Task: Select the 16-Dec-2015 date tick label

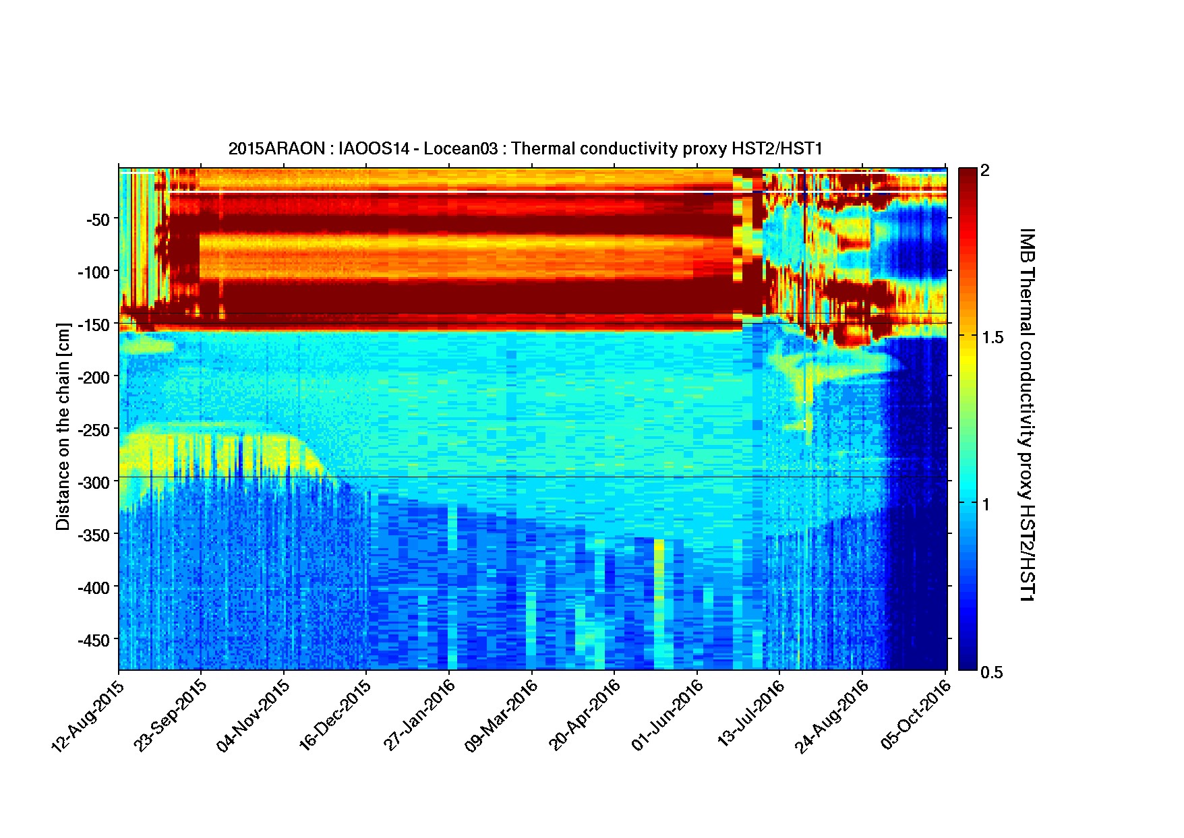Action: (335, 716)
